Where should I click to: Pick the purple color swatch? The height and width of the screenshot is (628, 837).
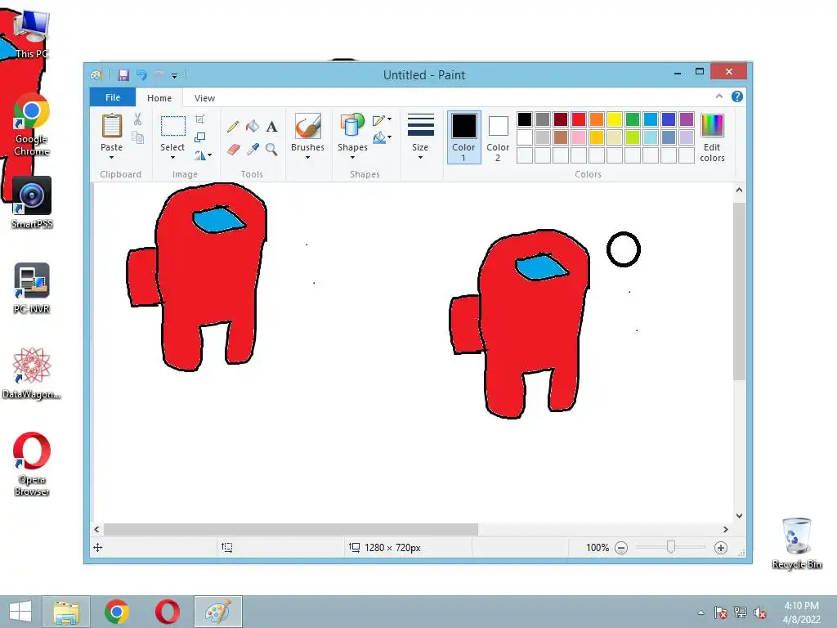coord(687,119)
